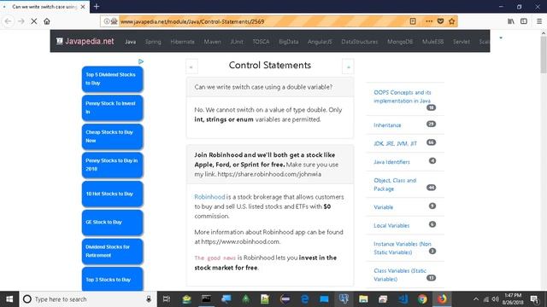Open Task View on the taskbar
This screenshot has width=547, height=307.
point(167,299)
